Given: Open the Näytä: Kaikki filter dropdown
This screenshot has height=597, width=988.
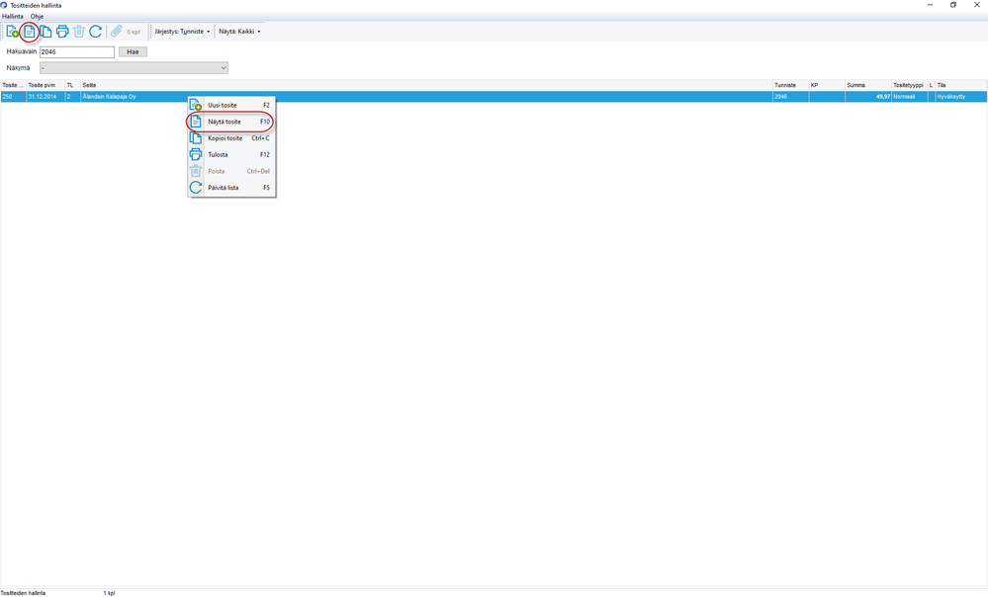Looking at the screenshot, I should 239,32.
